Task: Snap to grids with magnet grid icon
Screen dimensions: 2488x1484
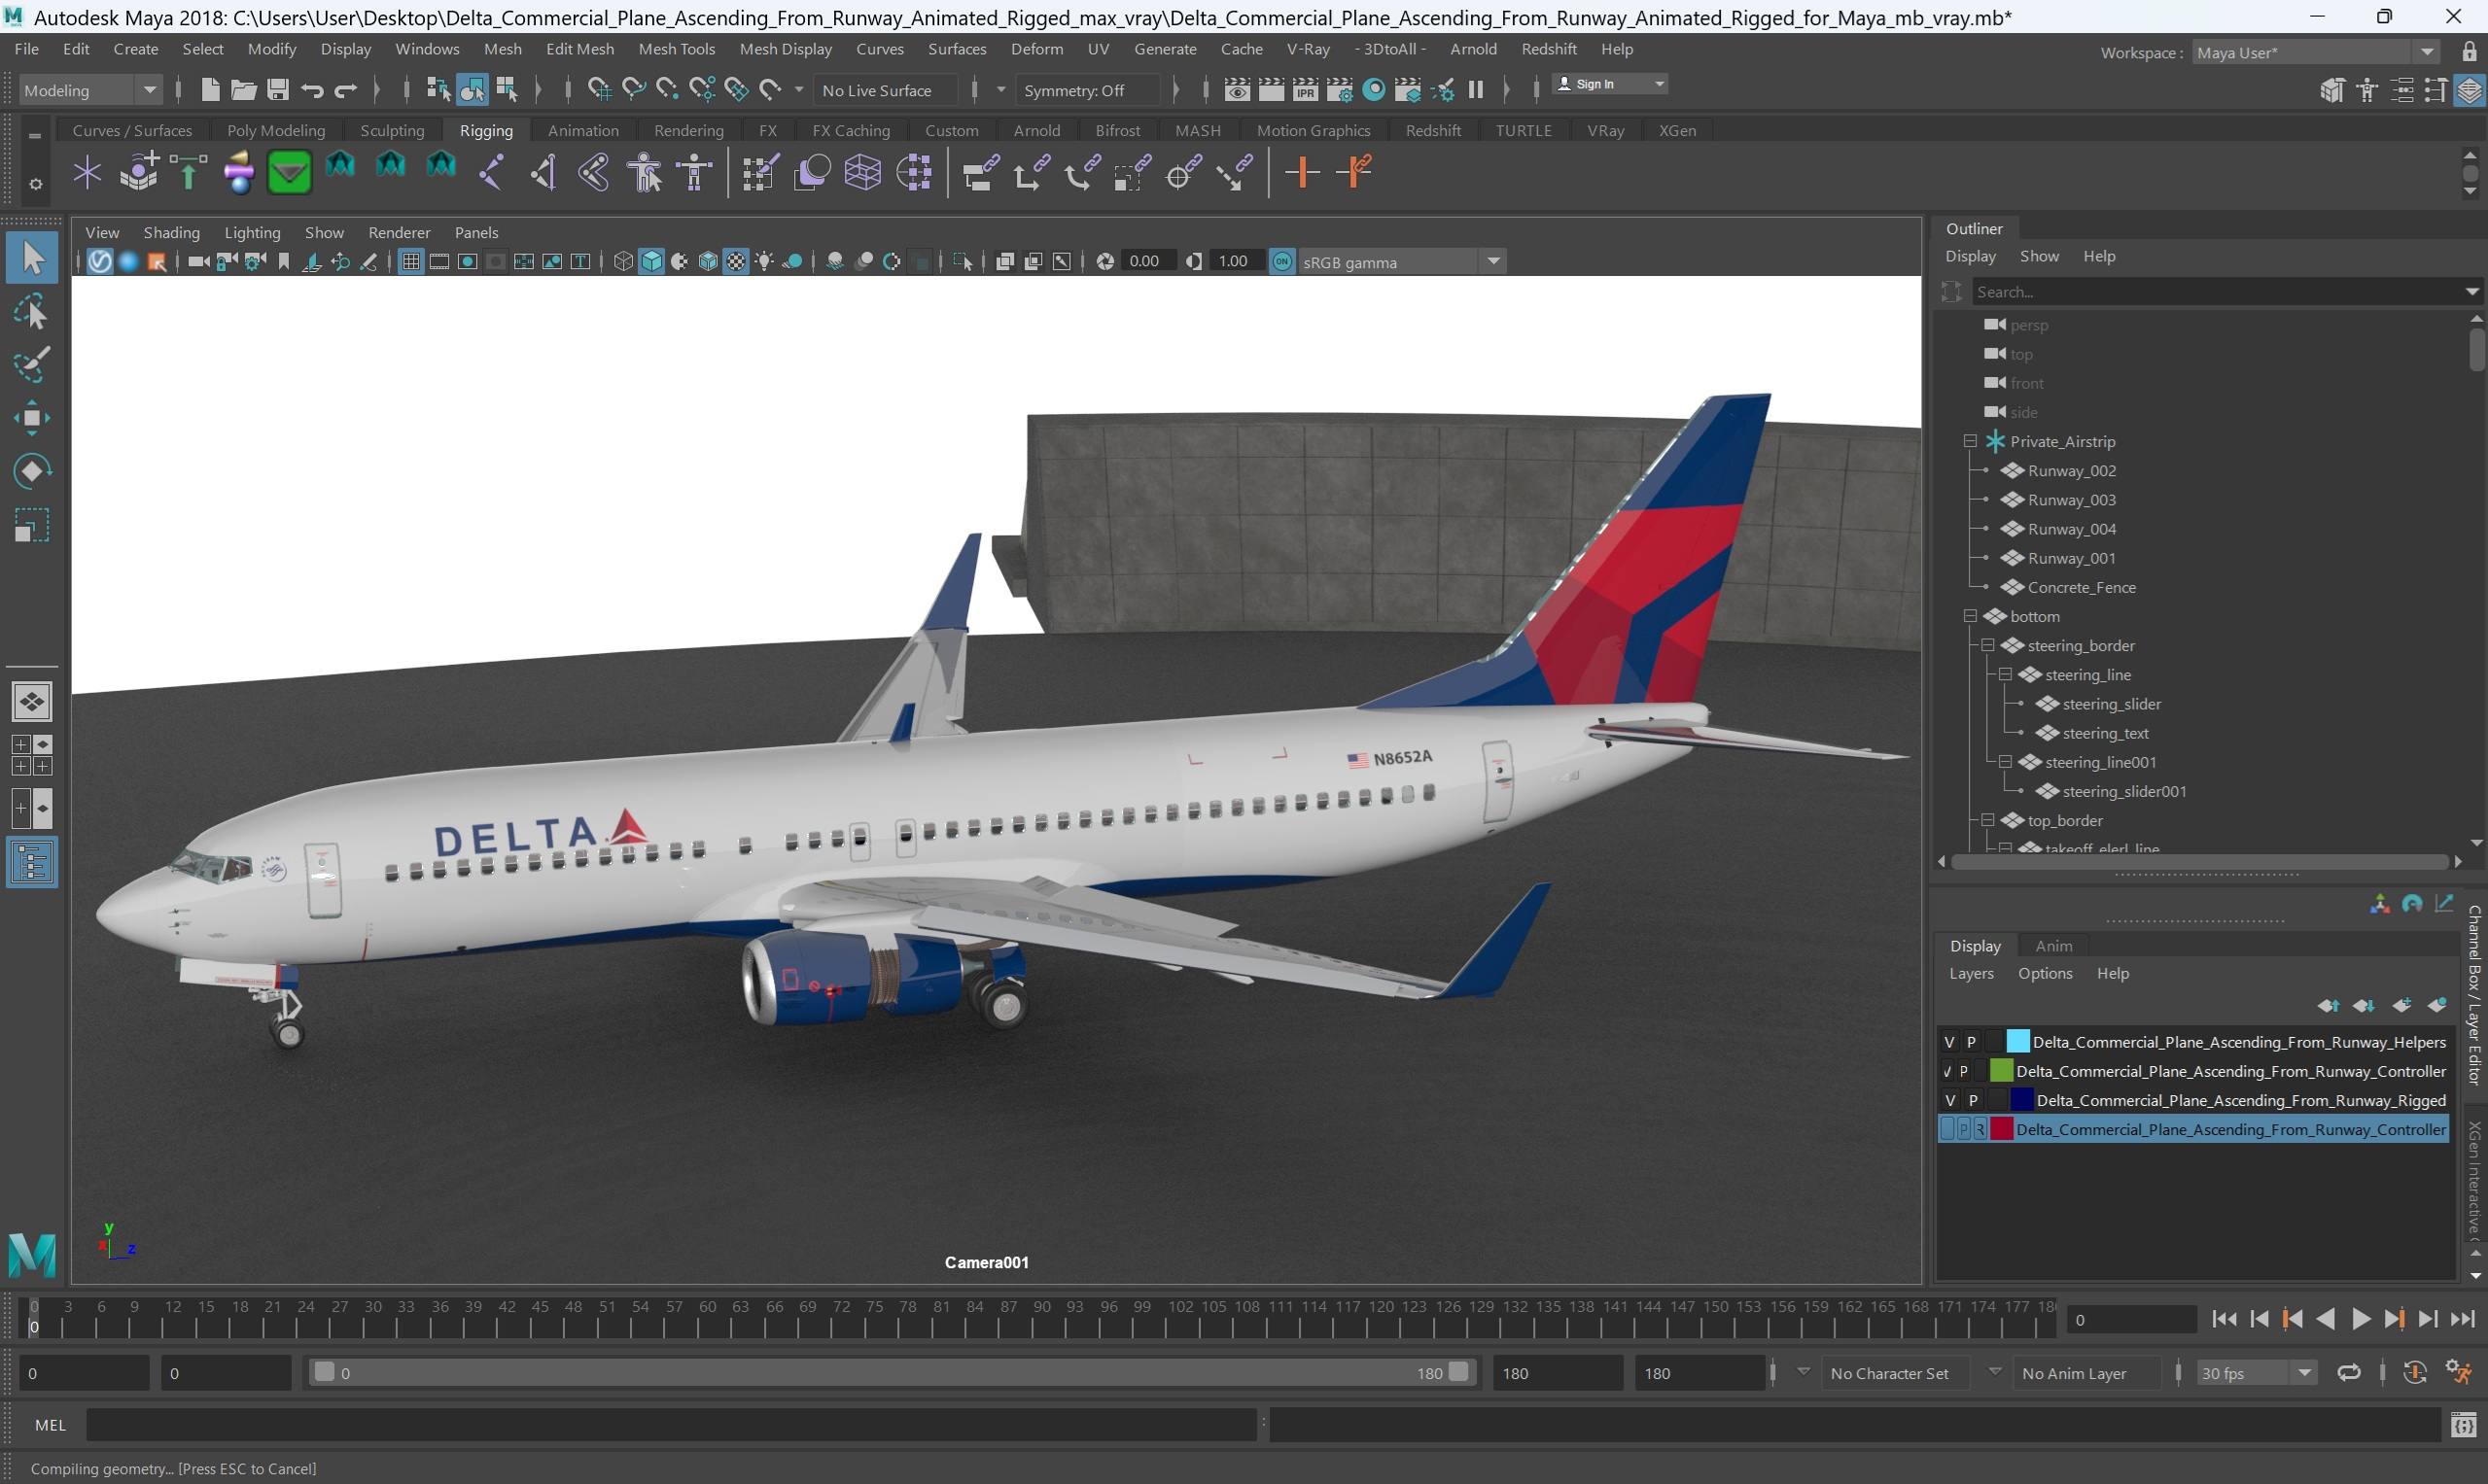Action: (x=598, y=90)
